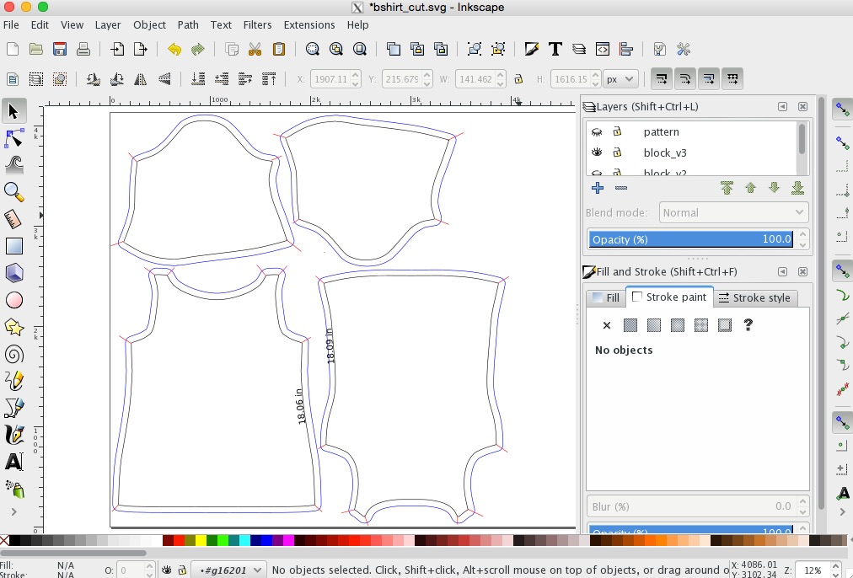This screenshot has width=853, height=578.
Task: Pick the Text tool in toolbox
Action: point(14,462)
